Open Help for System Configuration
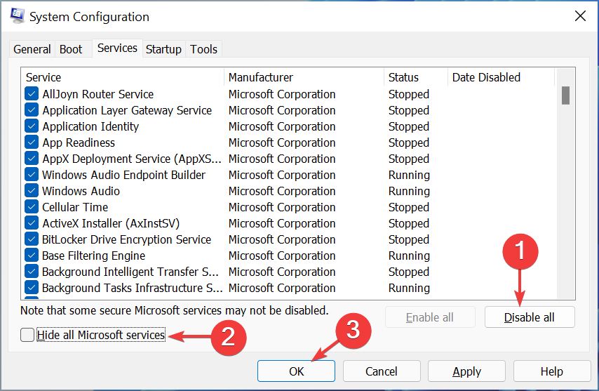This screenshot has height=391, width=599. [551, 371]
